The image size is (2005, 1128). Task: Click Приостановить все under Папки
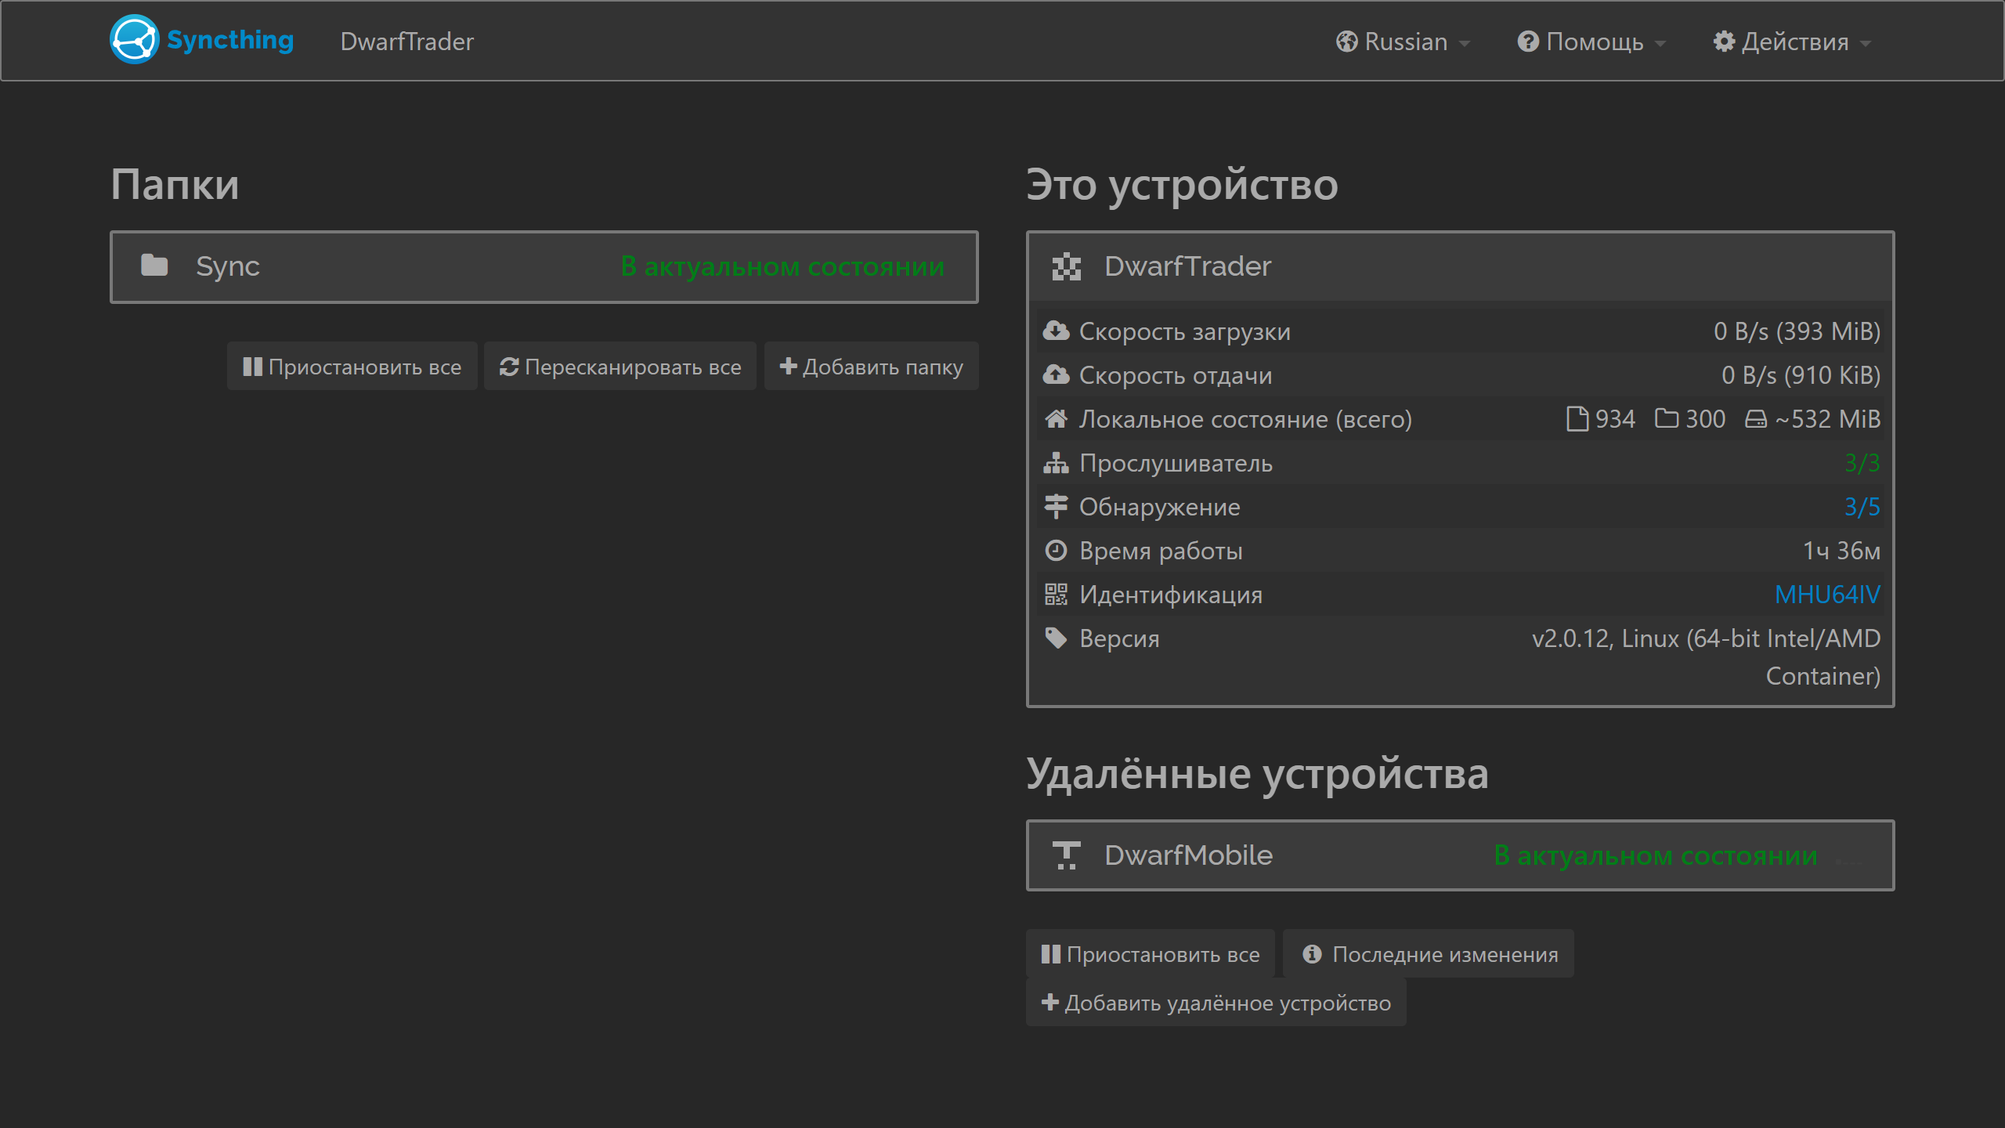click(x=352, y=366)
